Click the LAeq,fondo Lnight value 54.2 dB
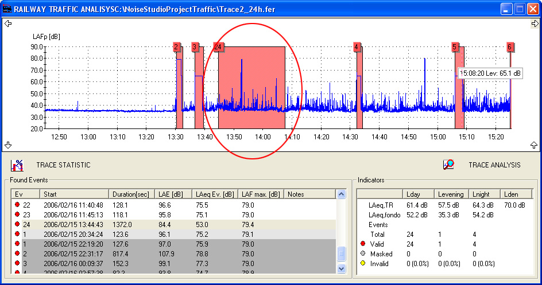Screen dimensions: 542x285 pos(483,214)
